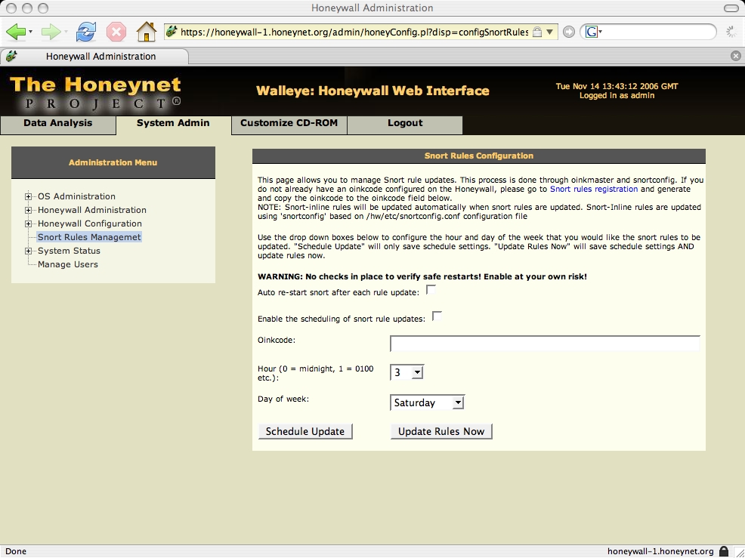Screen dimensions: 745x558
Task: Click the padlock icon in the address bar
Action: 537,32
